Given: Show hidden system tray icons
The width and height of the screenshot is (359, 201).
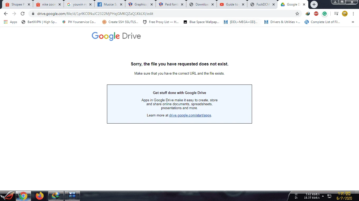Looking at the screenshot, I should 323,196.
